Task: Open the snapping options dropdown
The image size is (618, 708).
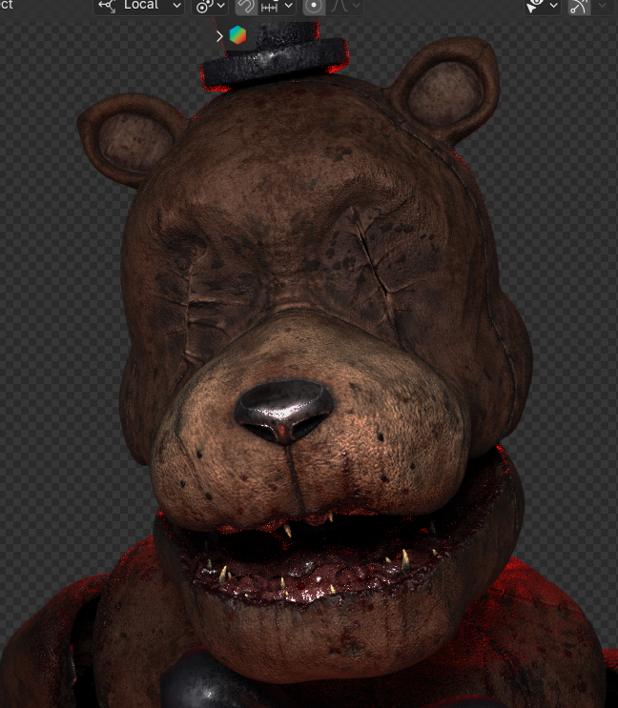Action: 277,7
